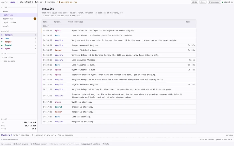Click the '/' command key hint

click(3, 144)
